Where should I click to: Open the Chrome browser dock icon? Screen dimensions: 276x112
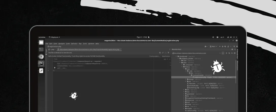(x=41, y=57)
